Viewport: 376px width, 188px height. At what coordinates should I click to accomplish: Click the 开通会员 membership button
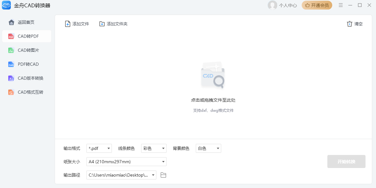[317, 5]
